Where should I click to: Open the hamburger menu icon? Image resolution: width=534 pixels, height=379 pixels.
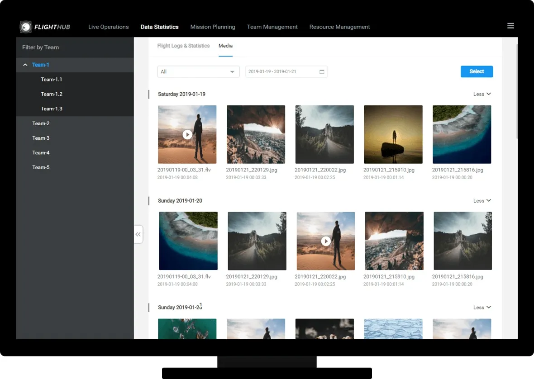pyautogui.click(x=510, y=26)
